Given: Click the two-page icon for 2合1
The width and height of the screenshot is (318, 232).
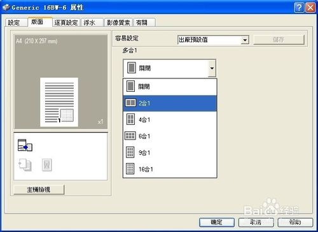Looking at the screenshot, I should coord(130,103).
